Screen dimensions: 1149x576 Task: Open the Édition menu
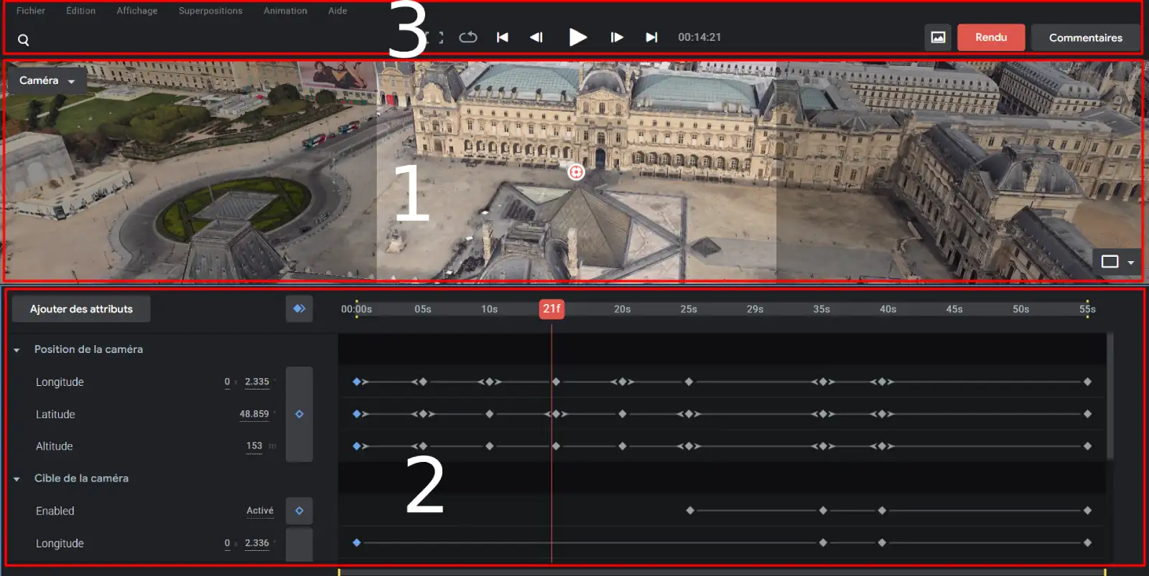pyautogui.click(x=80, y=11)
